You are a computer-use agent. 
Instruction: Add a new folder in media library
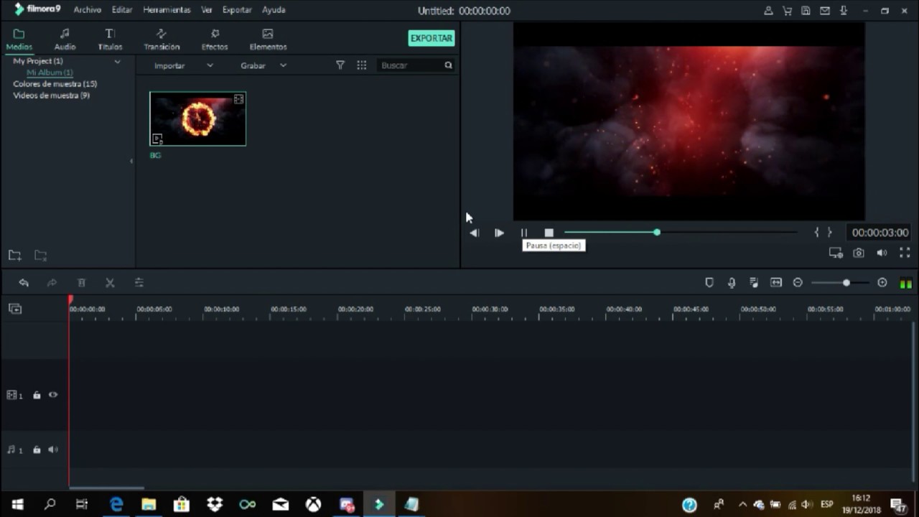[x=14, y=255]
